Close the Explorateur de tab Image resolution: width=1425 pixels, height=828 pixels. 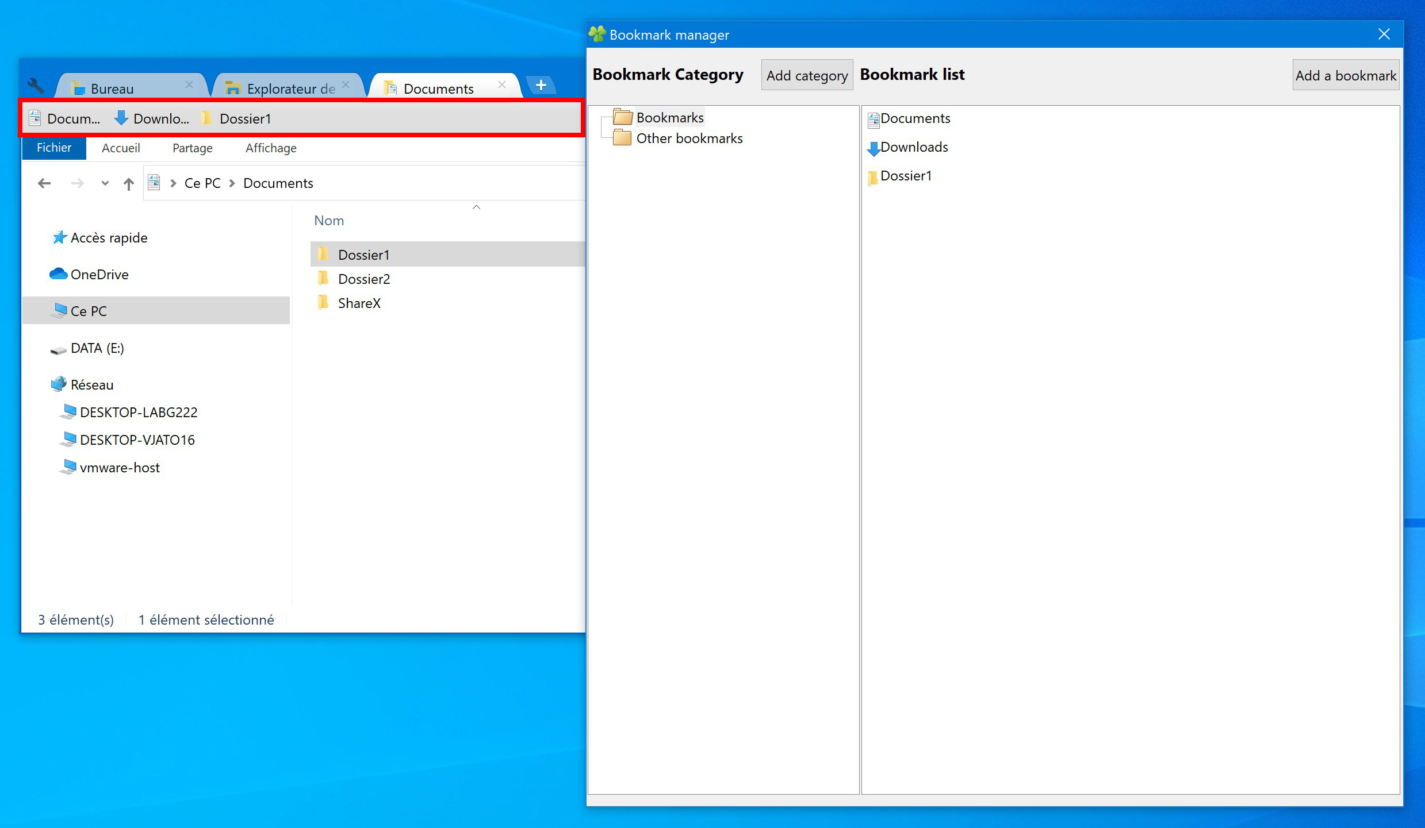pyautogui.click(x=346, y=84)
